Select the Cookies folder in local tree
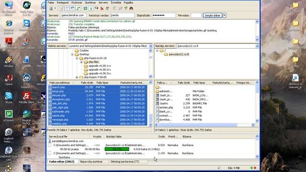The width and height of the screenshot is (306, 172). pos(84,51)
